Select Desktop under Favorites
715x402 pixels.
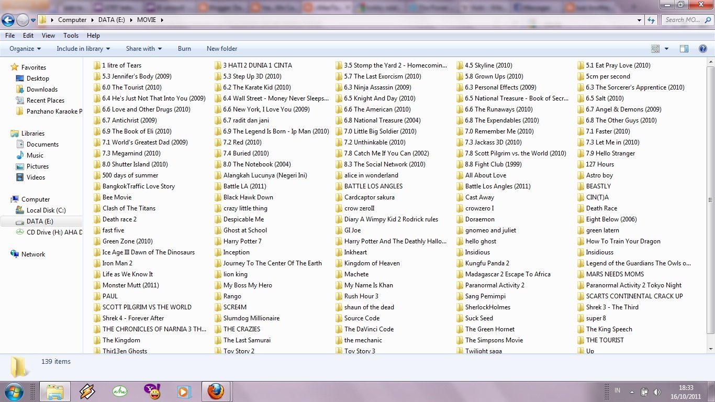point(38,79)
